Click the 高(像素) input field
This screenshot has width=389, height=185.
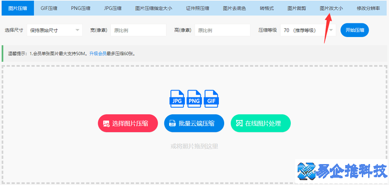pyautogui.click(x=222, y=30)
